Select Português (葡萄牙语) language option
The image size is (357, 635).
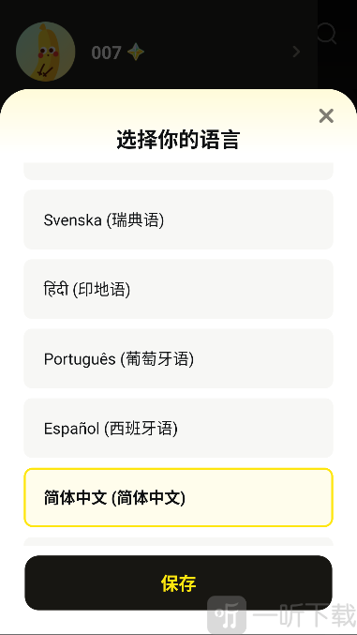tap(178, 359)
